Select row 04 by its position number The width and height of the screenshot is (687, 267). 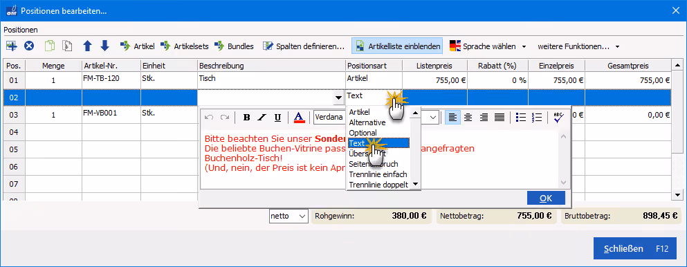click(14, 132)
